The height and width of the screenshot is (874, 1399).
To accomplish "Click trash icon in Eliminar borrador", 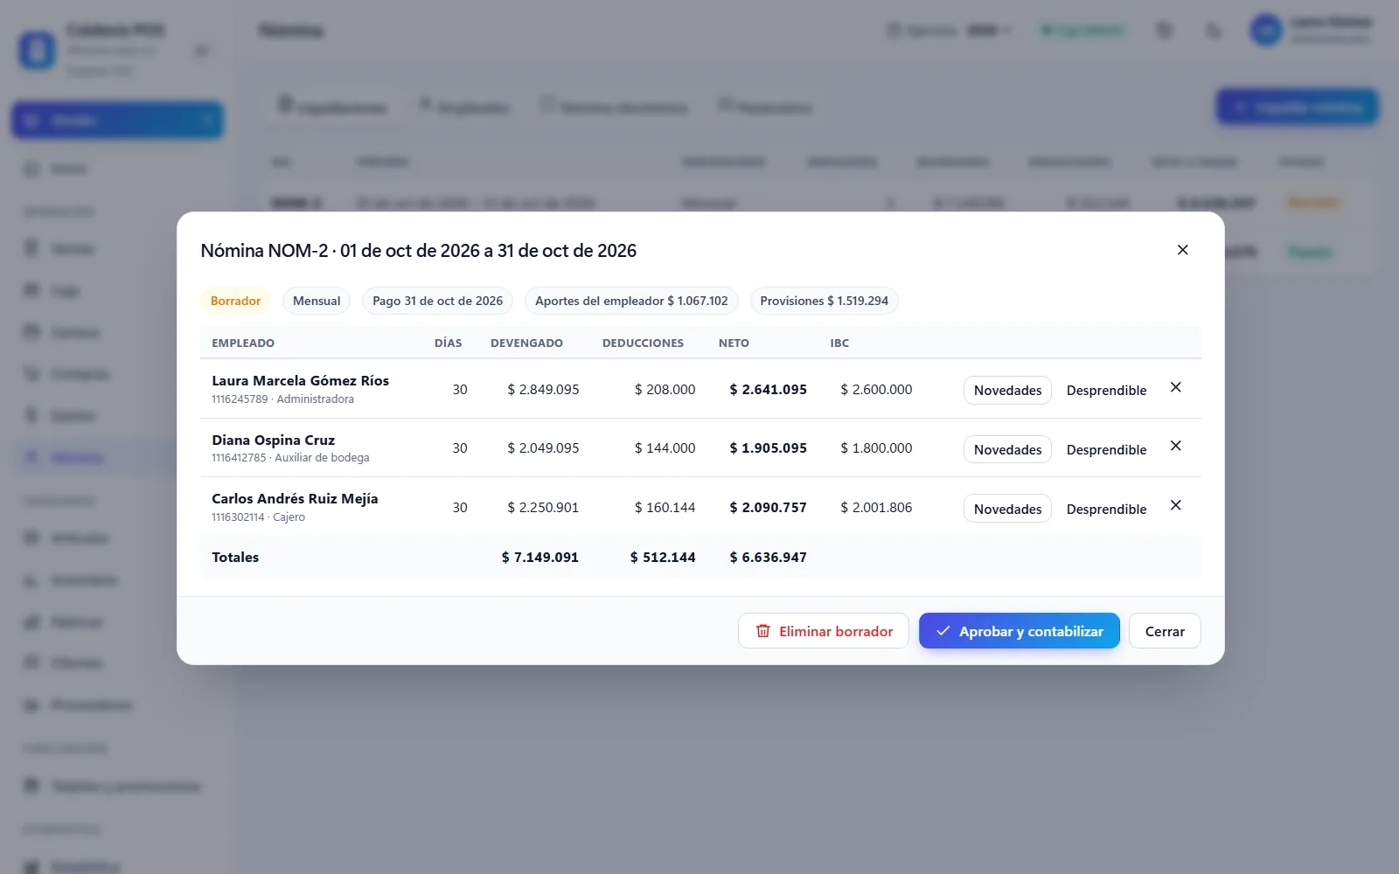I will click(762, 631).
